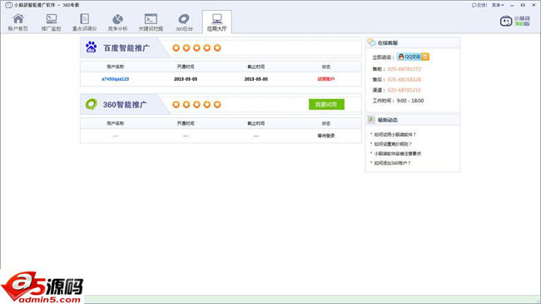The width and height of the screenshot is (541, 304).
Task: Open the 如何设置竞价规则？ article
Action: (x=393, y=144)
